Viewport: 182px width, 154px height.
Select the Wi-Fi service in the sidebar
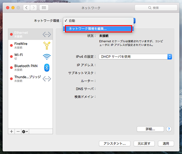point(30,57)
